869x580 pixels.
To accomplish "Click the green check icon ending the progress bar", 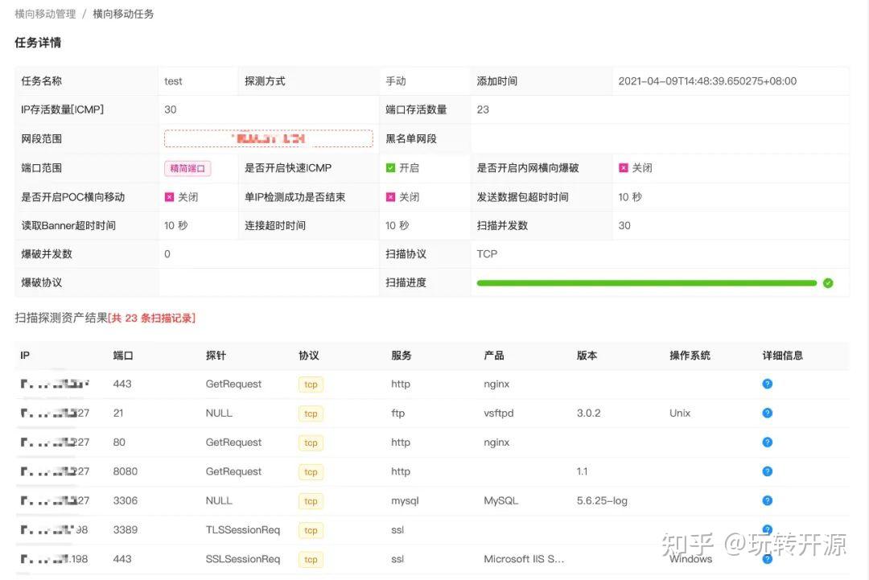I will tap(828, 282).
